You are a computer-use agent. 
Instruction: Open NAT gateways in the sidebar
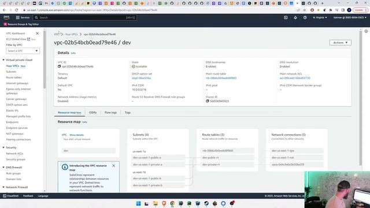click(14, 133)
